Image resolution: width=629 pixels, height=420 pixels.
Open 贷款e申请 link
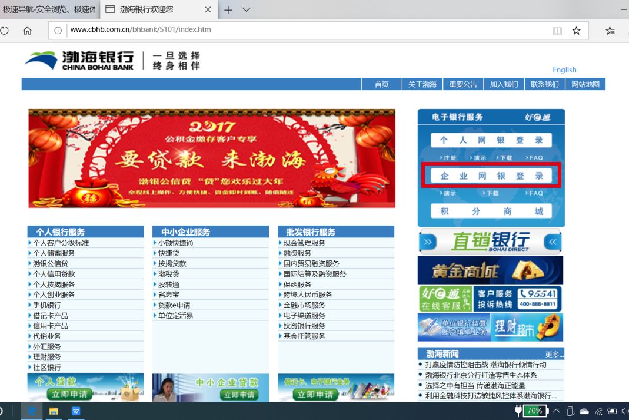(x=174, y=305)
